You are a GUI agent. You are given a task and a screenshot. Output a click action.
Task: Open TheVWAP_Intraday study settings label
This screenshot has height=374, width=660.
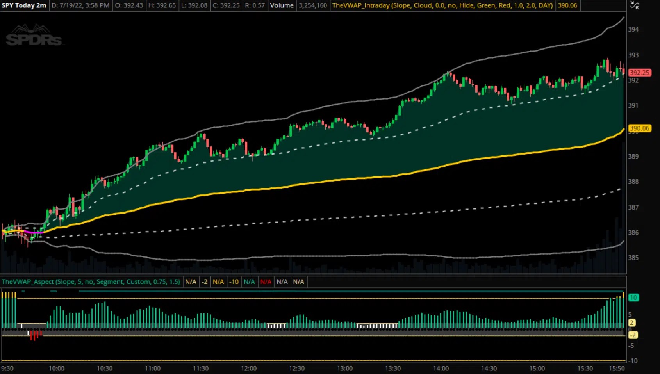click(442, 5)
